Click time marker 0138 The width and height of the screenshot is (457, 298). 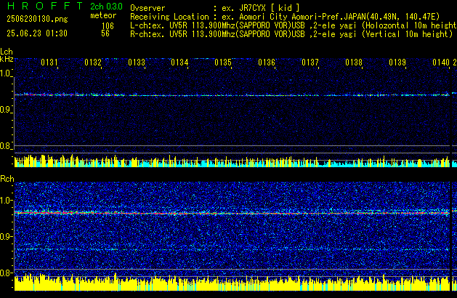[354, 63]
